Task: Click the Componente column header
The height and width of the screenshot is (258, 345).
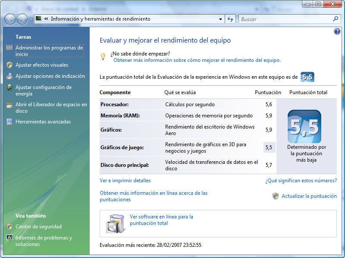Action: tap(115, 92)
